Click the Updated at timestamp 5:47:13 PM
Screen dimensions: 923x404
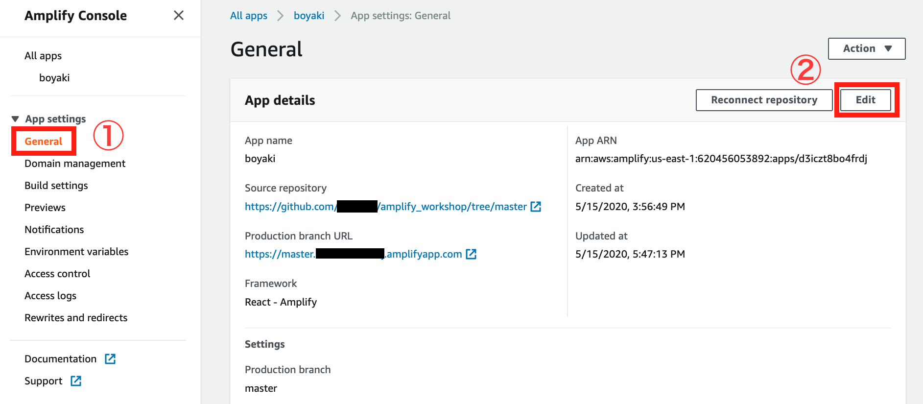630,254
